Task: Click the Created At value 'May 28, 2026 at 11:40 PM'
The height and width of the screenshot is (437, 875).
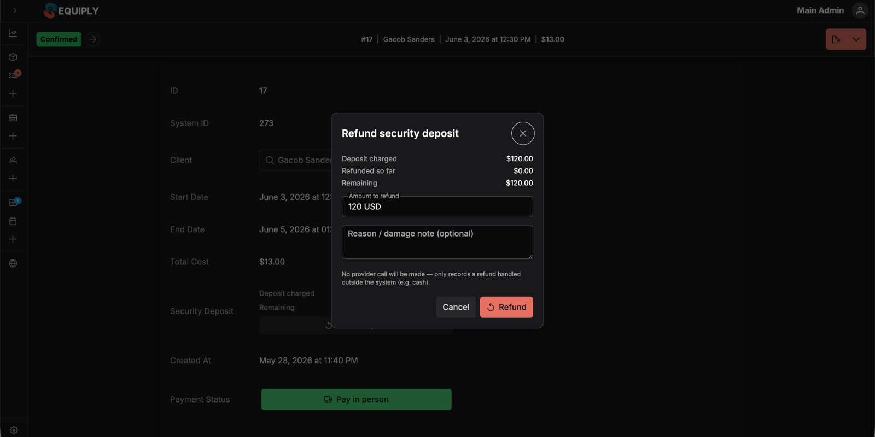Action: [308, 361]
